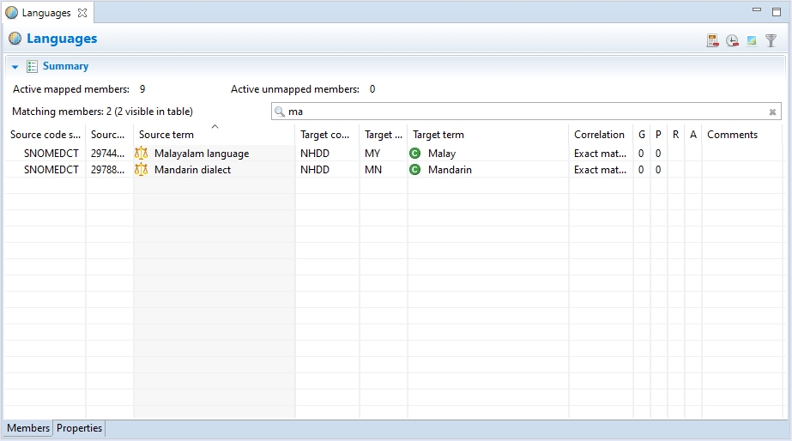The width and height of the screenshot is (792, 441).
Task: Click the green C icon beside Mandarin
Action: (415, 170)
